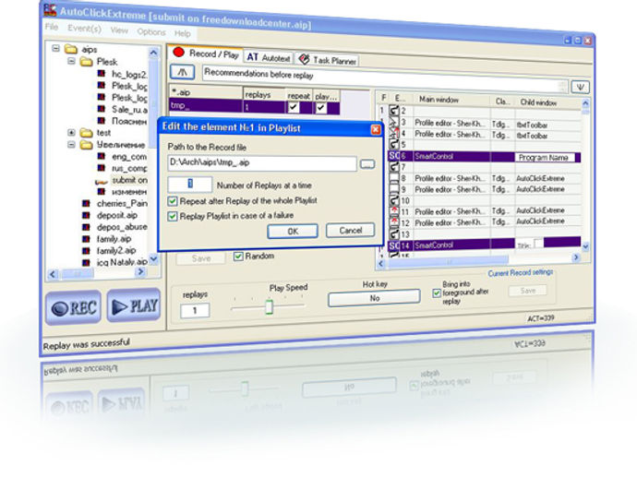Open the Options menu
Viewport: 637px width, 478px height.
(151, 31)
